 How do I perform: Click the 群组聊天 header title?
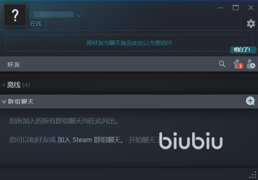21,101
